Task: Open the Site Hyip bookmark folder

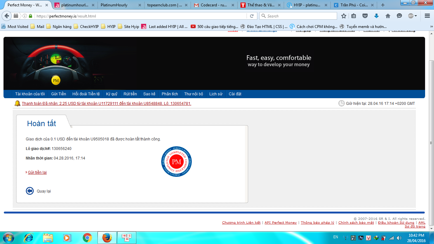Action: 128,27
